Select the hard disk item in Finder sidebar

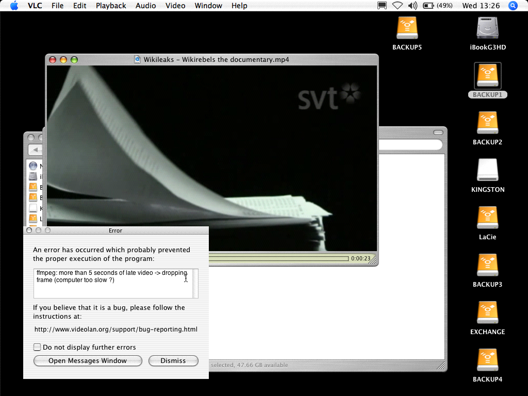tap(33, 176)
